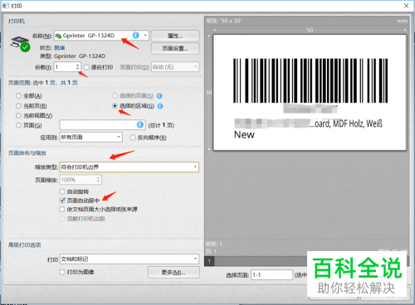Close the 打印 dialog window

tap(406, 6)
